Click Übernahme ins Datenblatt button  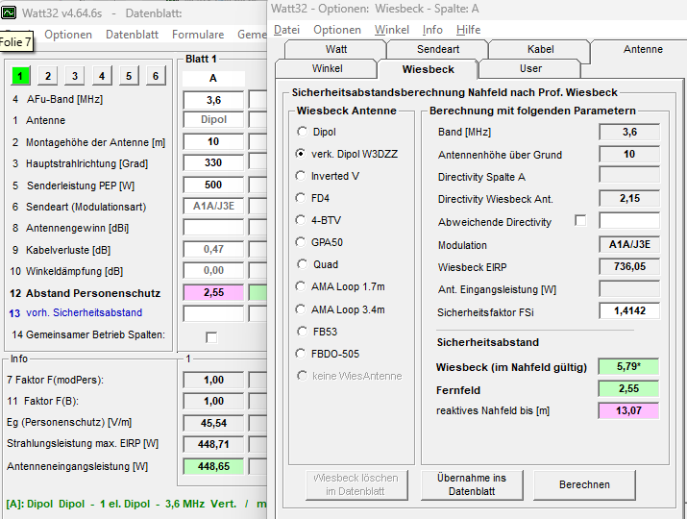[472, 484]
